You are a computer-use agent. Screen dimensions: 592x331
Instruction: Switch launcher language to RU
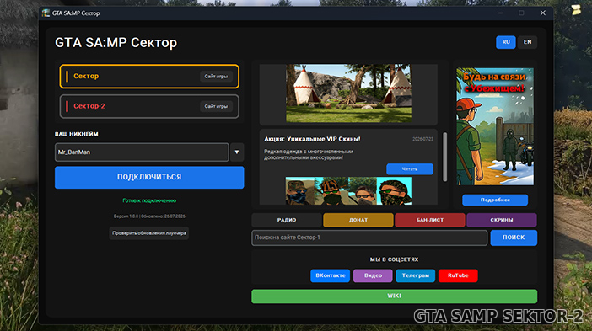pos(505,42)
